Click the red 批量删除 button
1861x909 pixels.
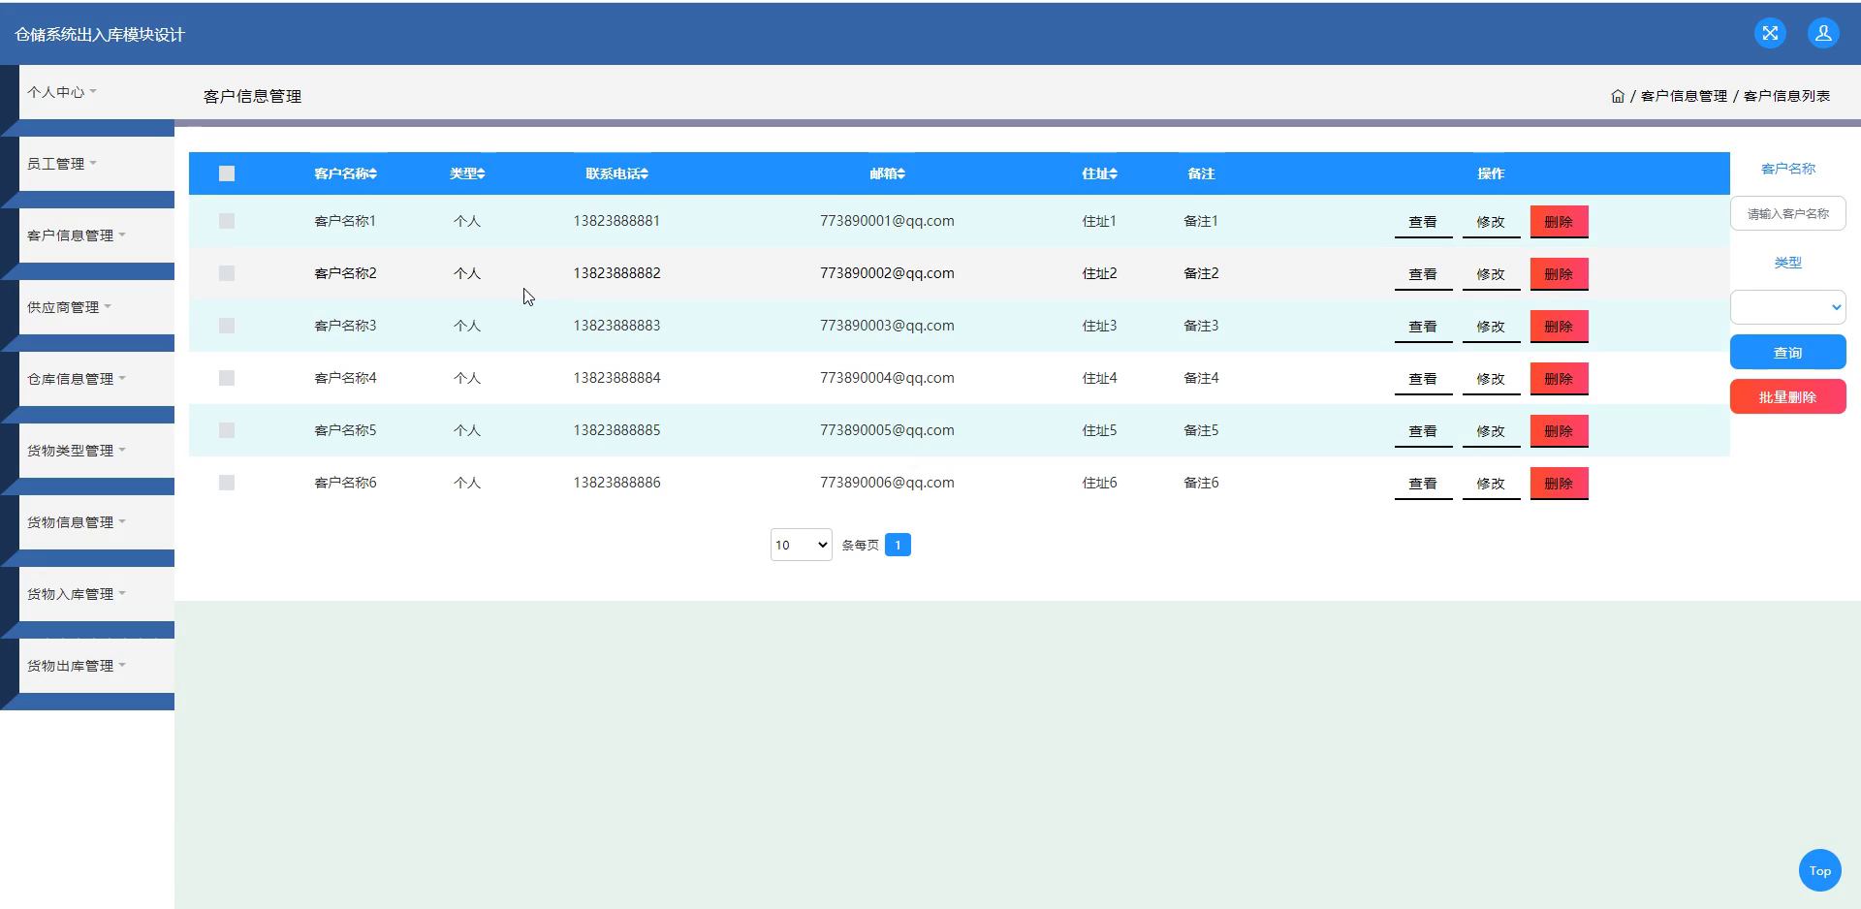pyautogui.click(x=1787, y=397)
